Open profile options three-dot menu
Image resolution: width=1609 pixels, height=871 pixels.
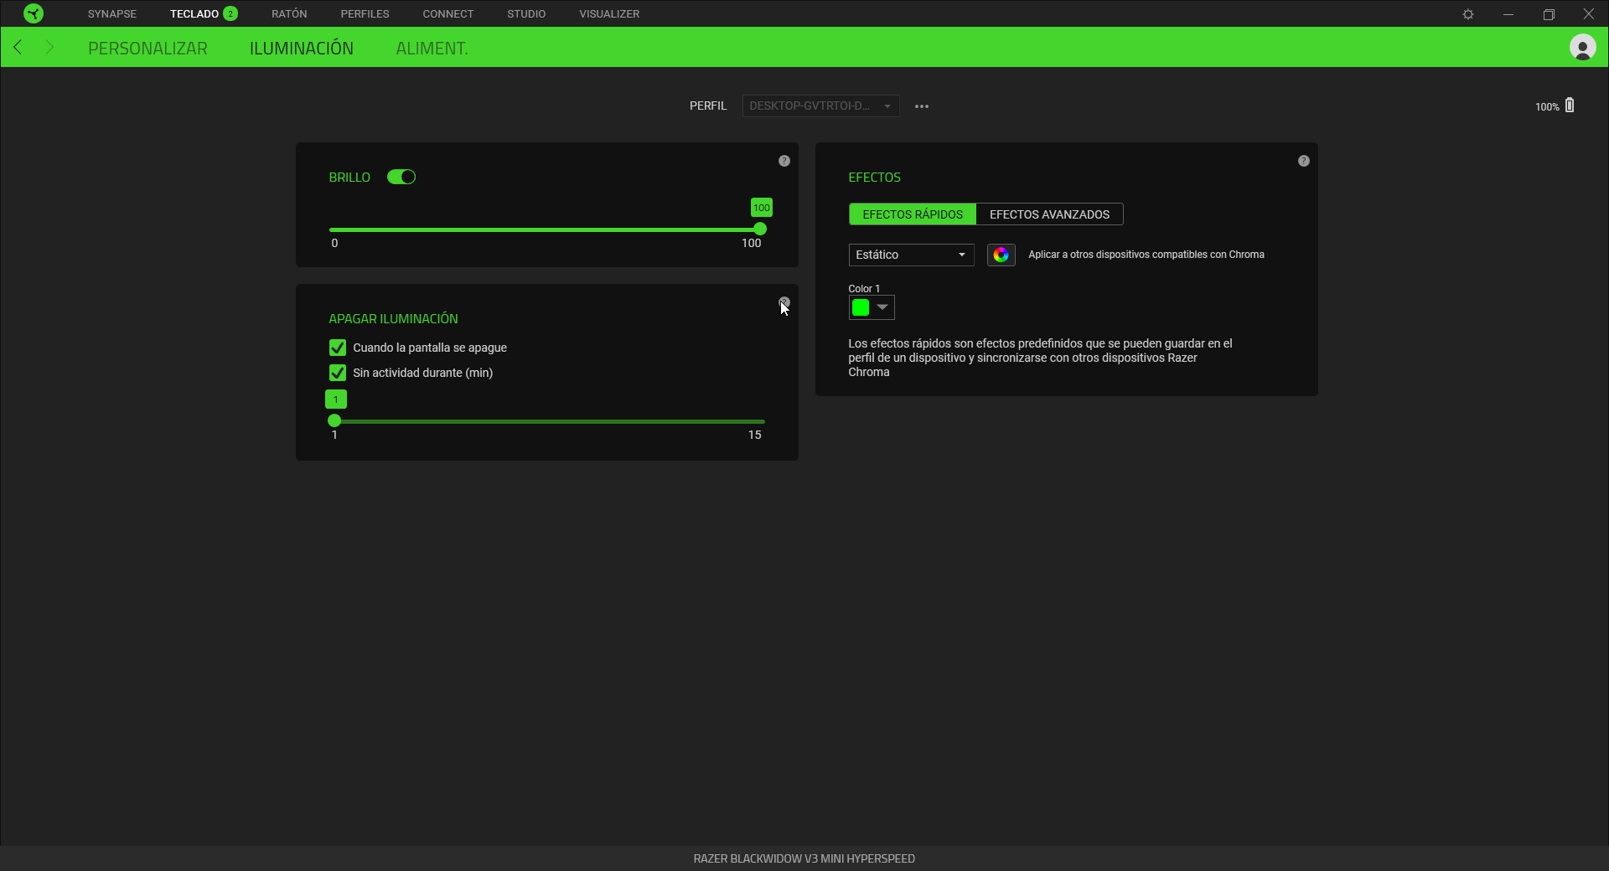921,106
